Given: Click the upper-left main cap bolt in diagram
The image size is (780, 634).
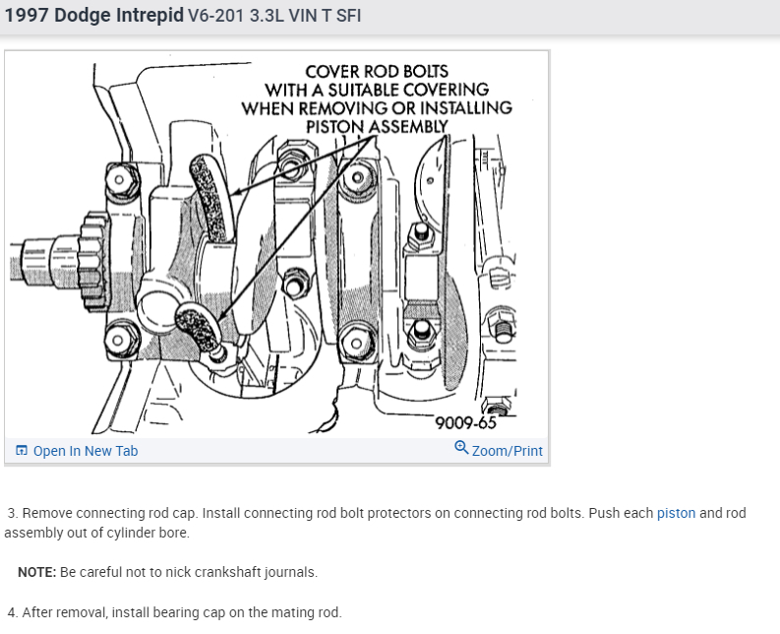Looking at the screenshot, I should pos(119,179).
